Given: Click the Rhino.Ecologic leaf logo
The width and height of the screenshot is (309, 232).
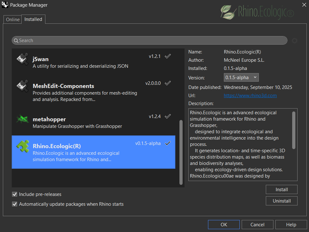Looking at the screenshot, I should coord(228,12).
